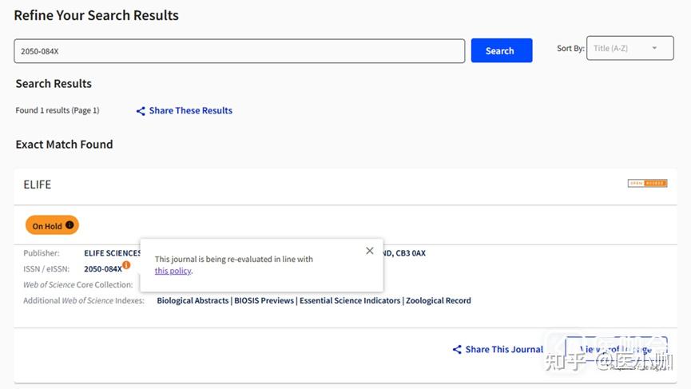This screenshot has height=389, width=691.
Task: Click the search field containing 2050-084X
Action: pyautogui.click(x=239, y=51)
